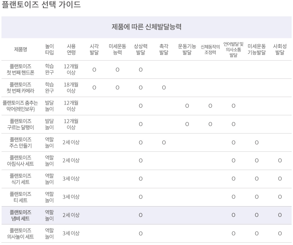Click the "사회성 발달" column header

coord(280,49)
